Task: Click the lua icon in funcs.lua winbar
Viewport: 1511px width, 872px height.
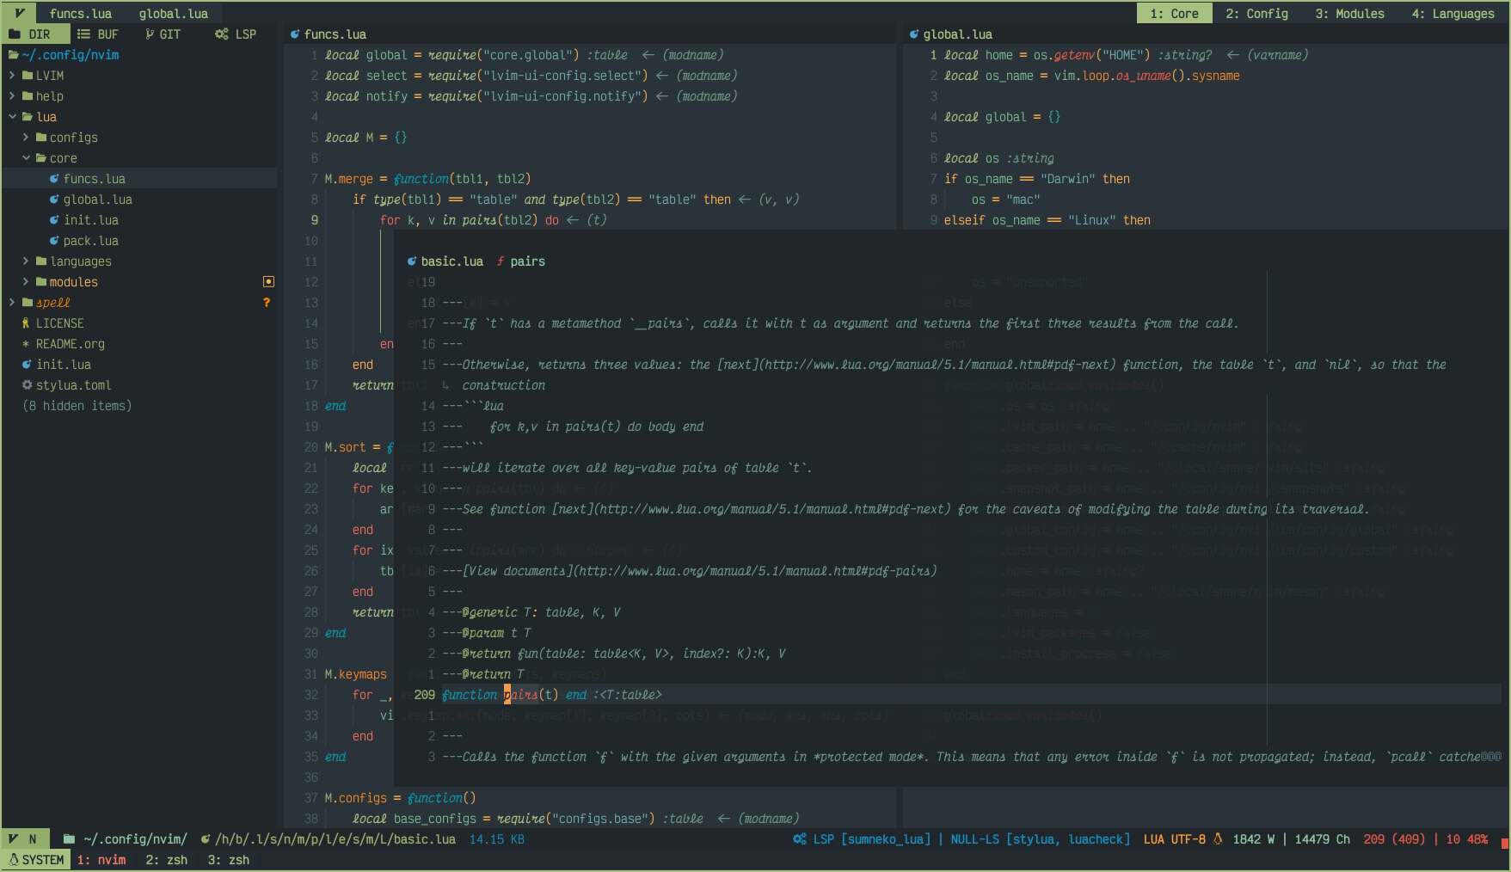Action: (295, 34)
